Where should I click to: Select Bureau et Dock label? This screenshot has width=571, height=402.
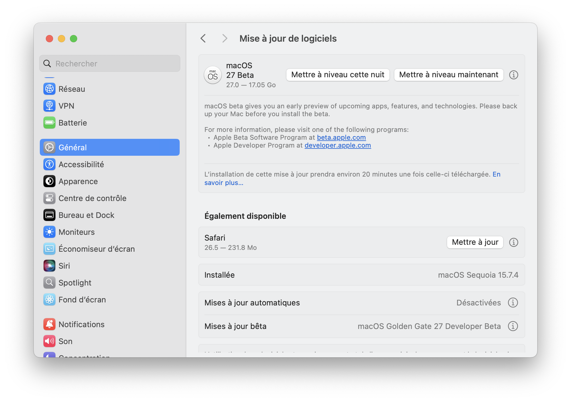[87, 215]
